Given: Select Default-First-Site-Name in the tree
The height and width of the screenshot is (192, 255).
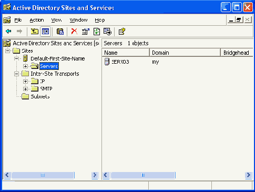Looking at the screenshot, I should (x=58, y=58).
